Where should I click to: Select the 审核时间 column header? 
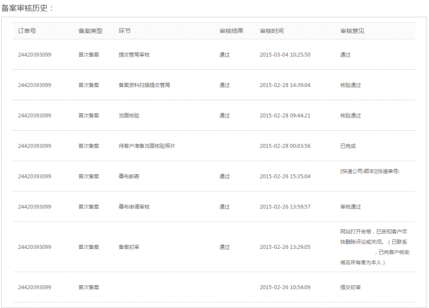point(272,31)
